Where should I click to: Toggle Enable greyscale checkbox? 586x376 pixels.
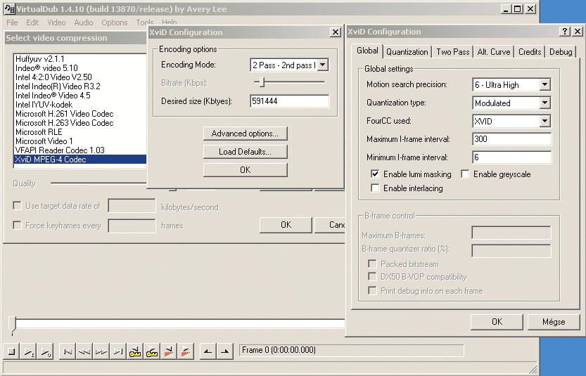(465, 174)
